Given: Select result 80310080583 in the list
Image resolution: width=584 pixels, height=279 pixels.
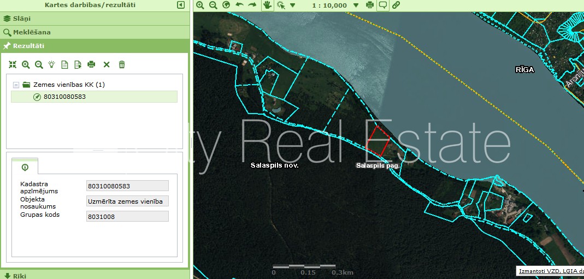Looking at the screenshot, I should pos(64,97).
